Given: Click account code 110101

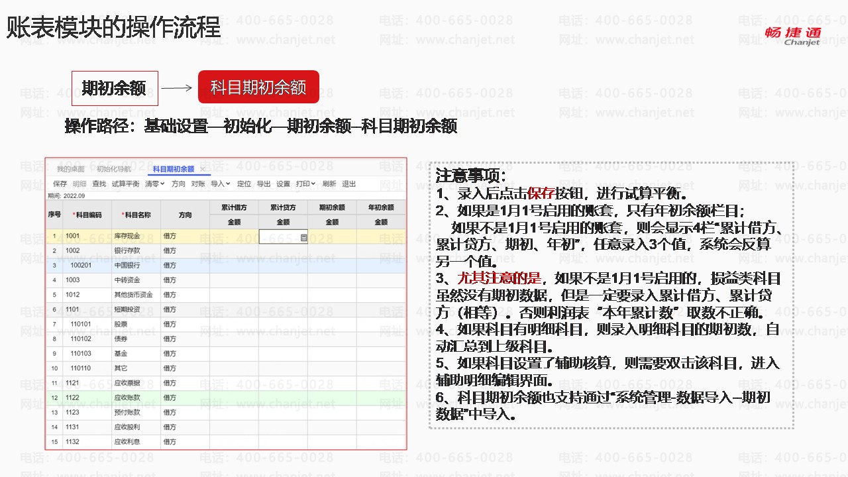Looking at the screenshot, I should coord(81,325).
